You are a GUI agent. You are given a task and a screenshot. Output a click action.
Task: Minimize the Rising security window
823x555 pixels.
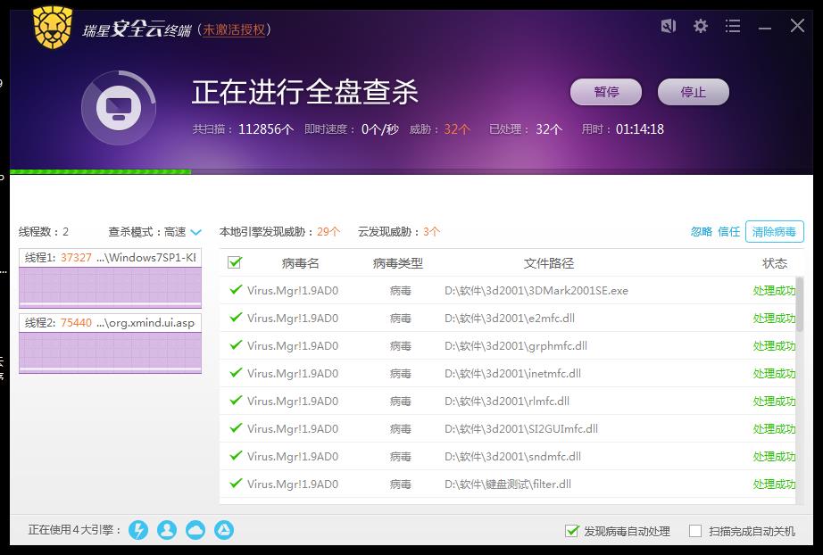(765, 27)
